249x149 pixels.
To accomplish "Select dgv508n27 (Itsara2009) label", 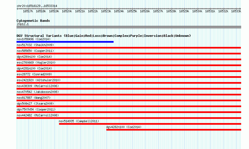I will [x=35, y=104].
